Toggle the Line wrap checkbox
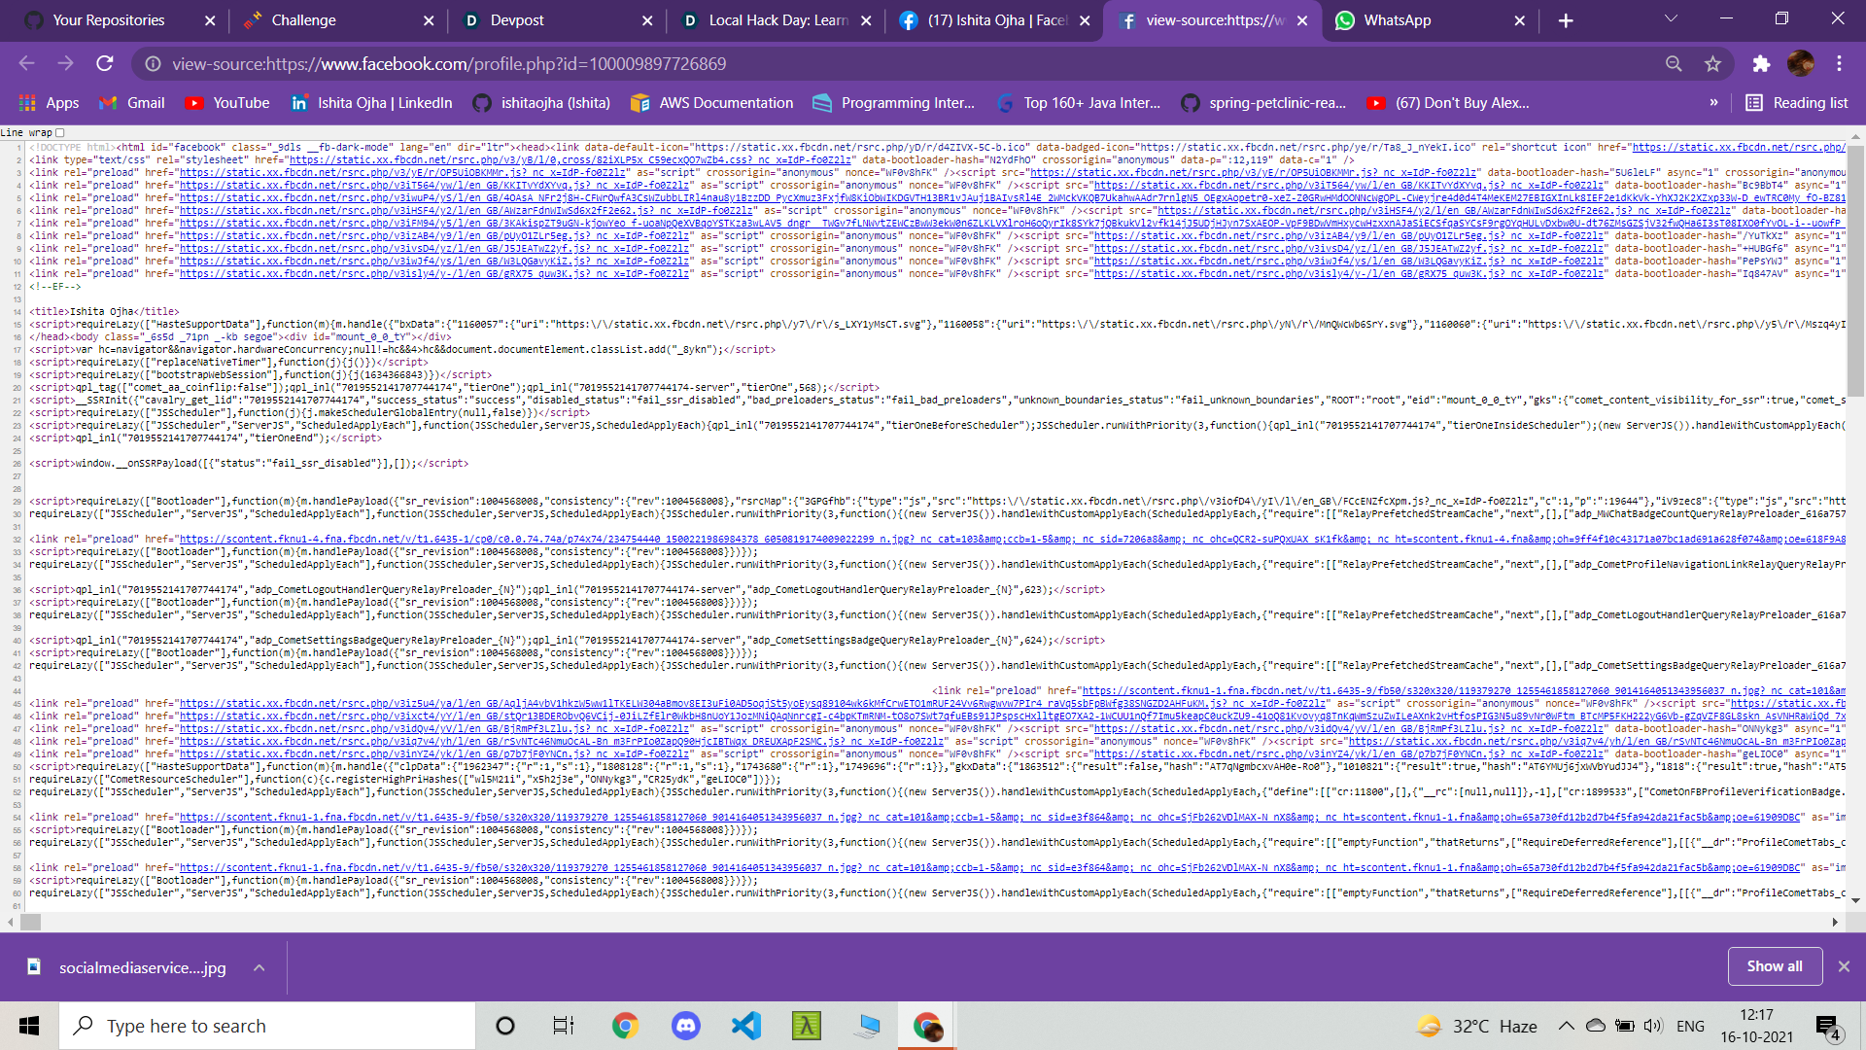Screen dimensions: 1866x1050 (60, 133)
